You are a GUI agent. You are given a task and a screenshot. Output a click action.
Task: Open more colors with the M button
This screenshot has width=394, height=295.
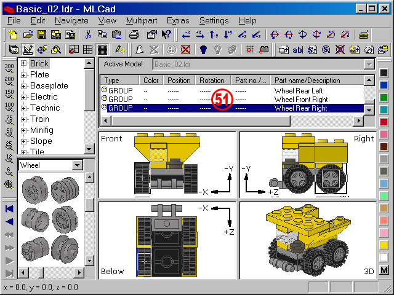point(384,270)
